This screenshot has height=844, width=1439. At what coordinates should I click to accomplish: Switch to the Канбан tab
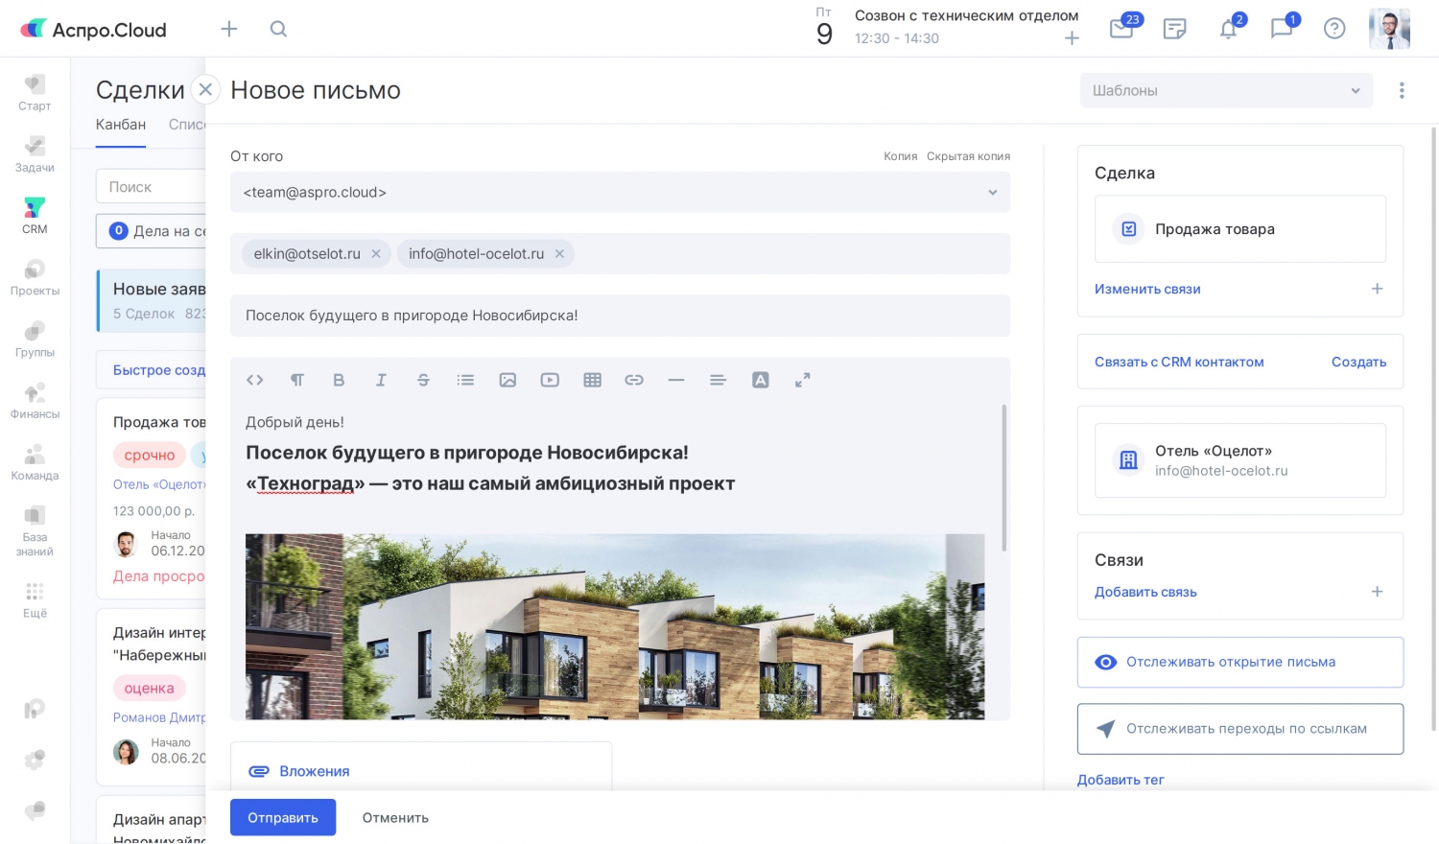(121, 125)
